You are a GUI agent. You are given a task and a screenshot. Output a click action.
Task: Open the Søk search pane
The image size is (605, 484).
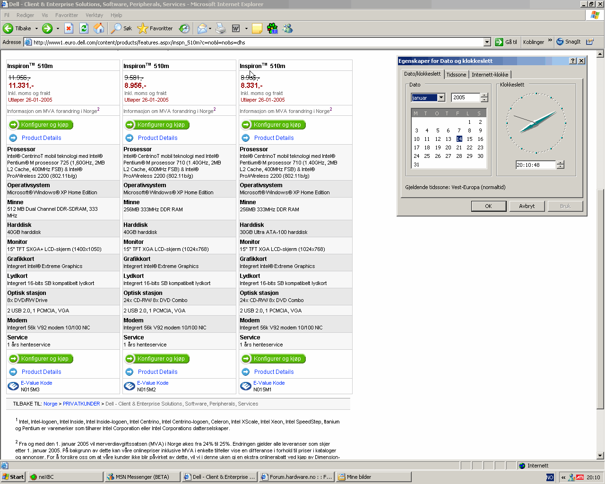coord(121,28)
